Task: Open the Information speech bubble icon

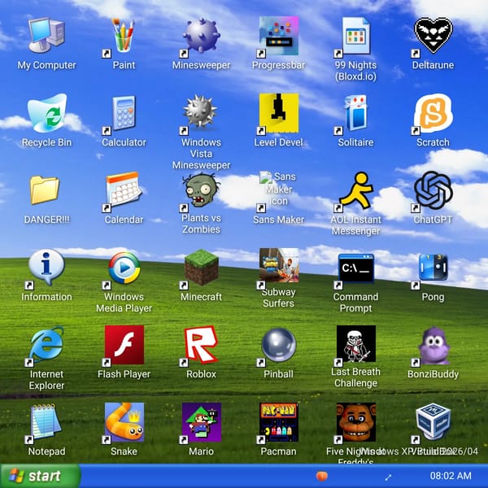Action: tap(46, 267)
